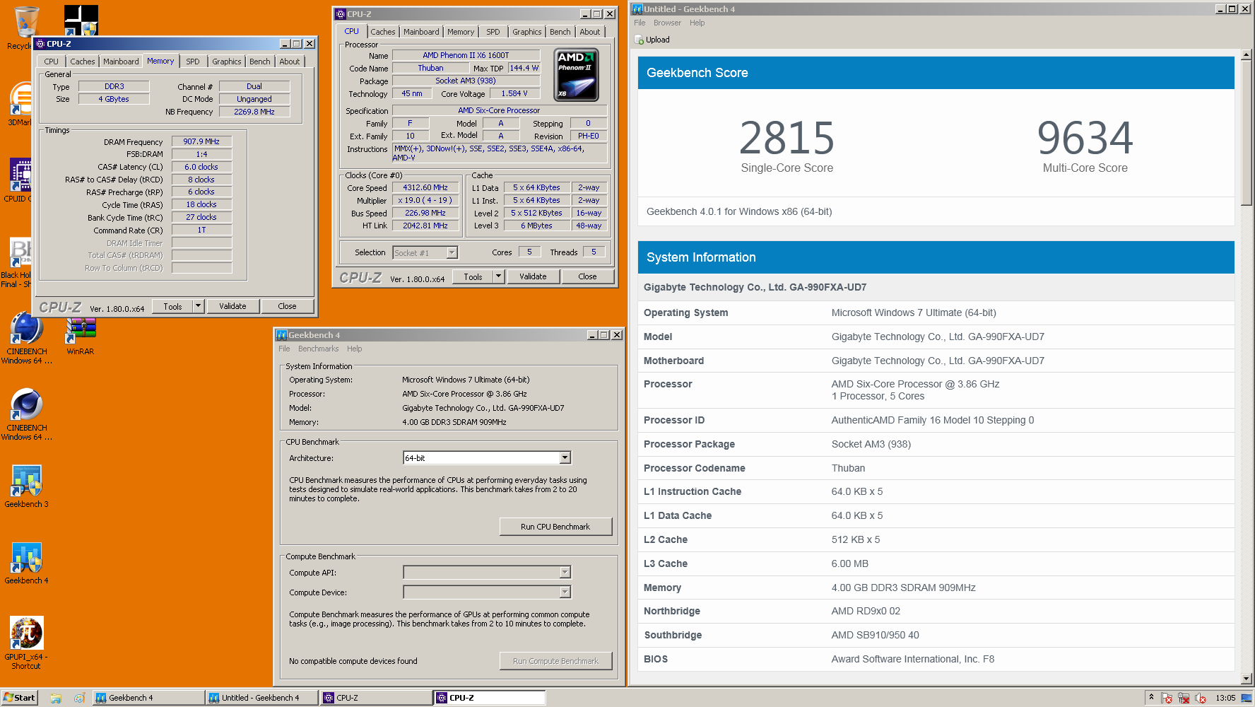Click the DRAM Frequency 907.9 MHz value
Viewport: 1255px width, 707px height.
(201, 141)
